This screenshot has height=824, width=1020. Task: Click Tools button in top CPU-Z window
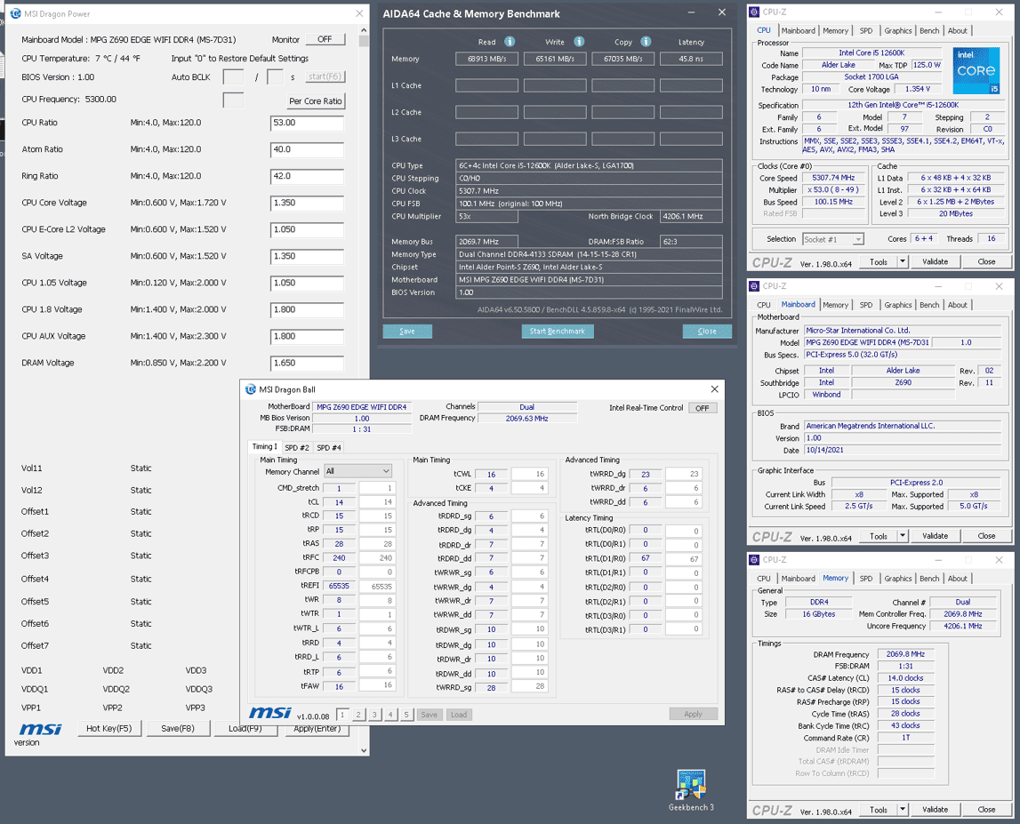point(879,262)
